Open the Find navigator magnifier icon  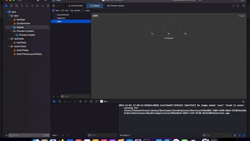[22, 6]
